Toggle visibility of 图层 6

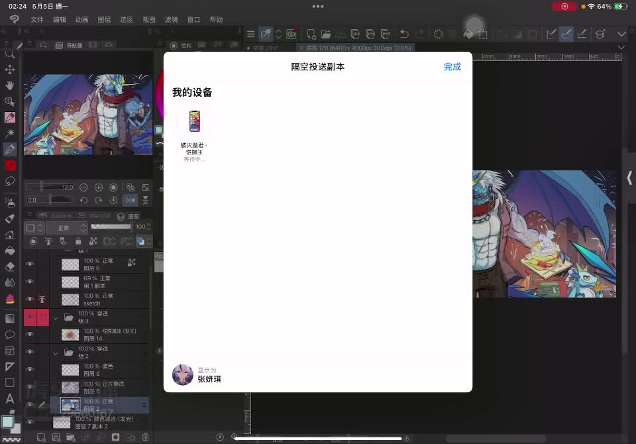pyautogui.click(x=30, y=264)
